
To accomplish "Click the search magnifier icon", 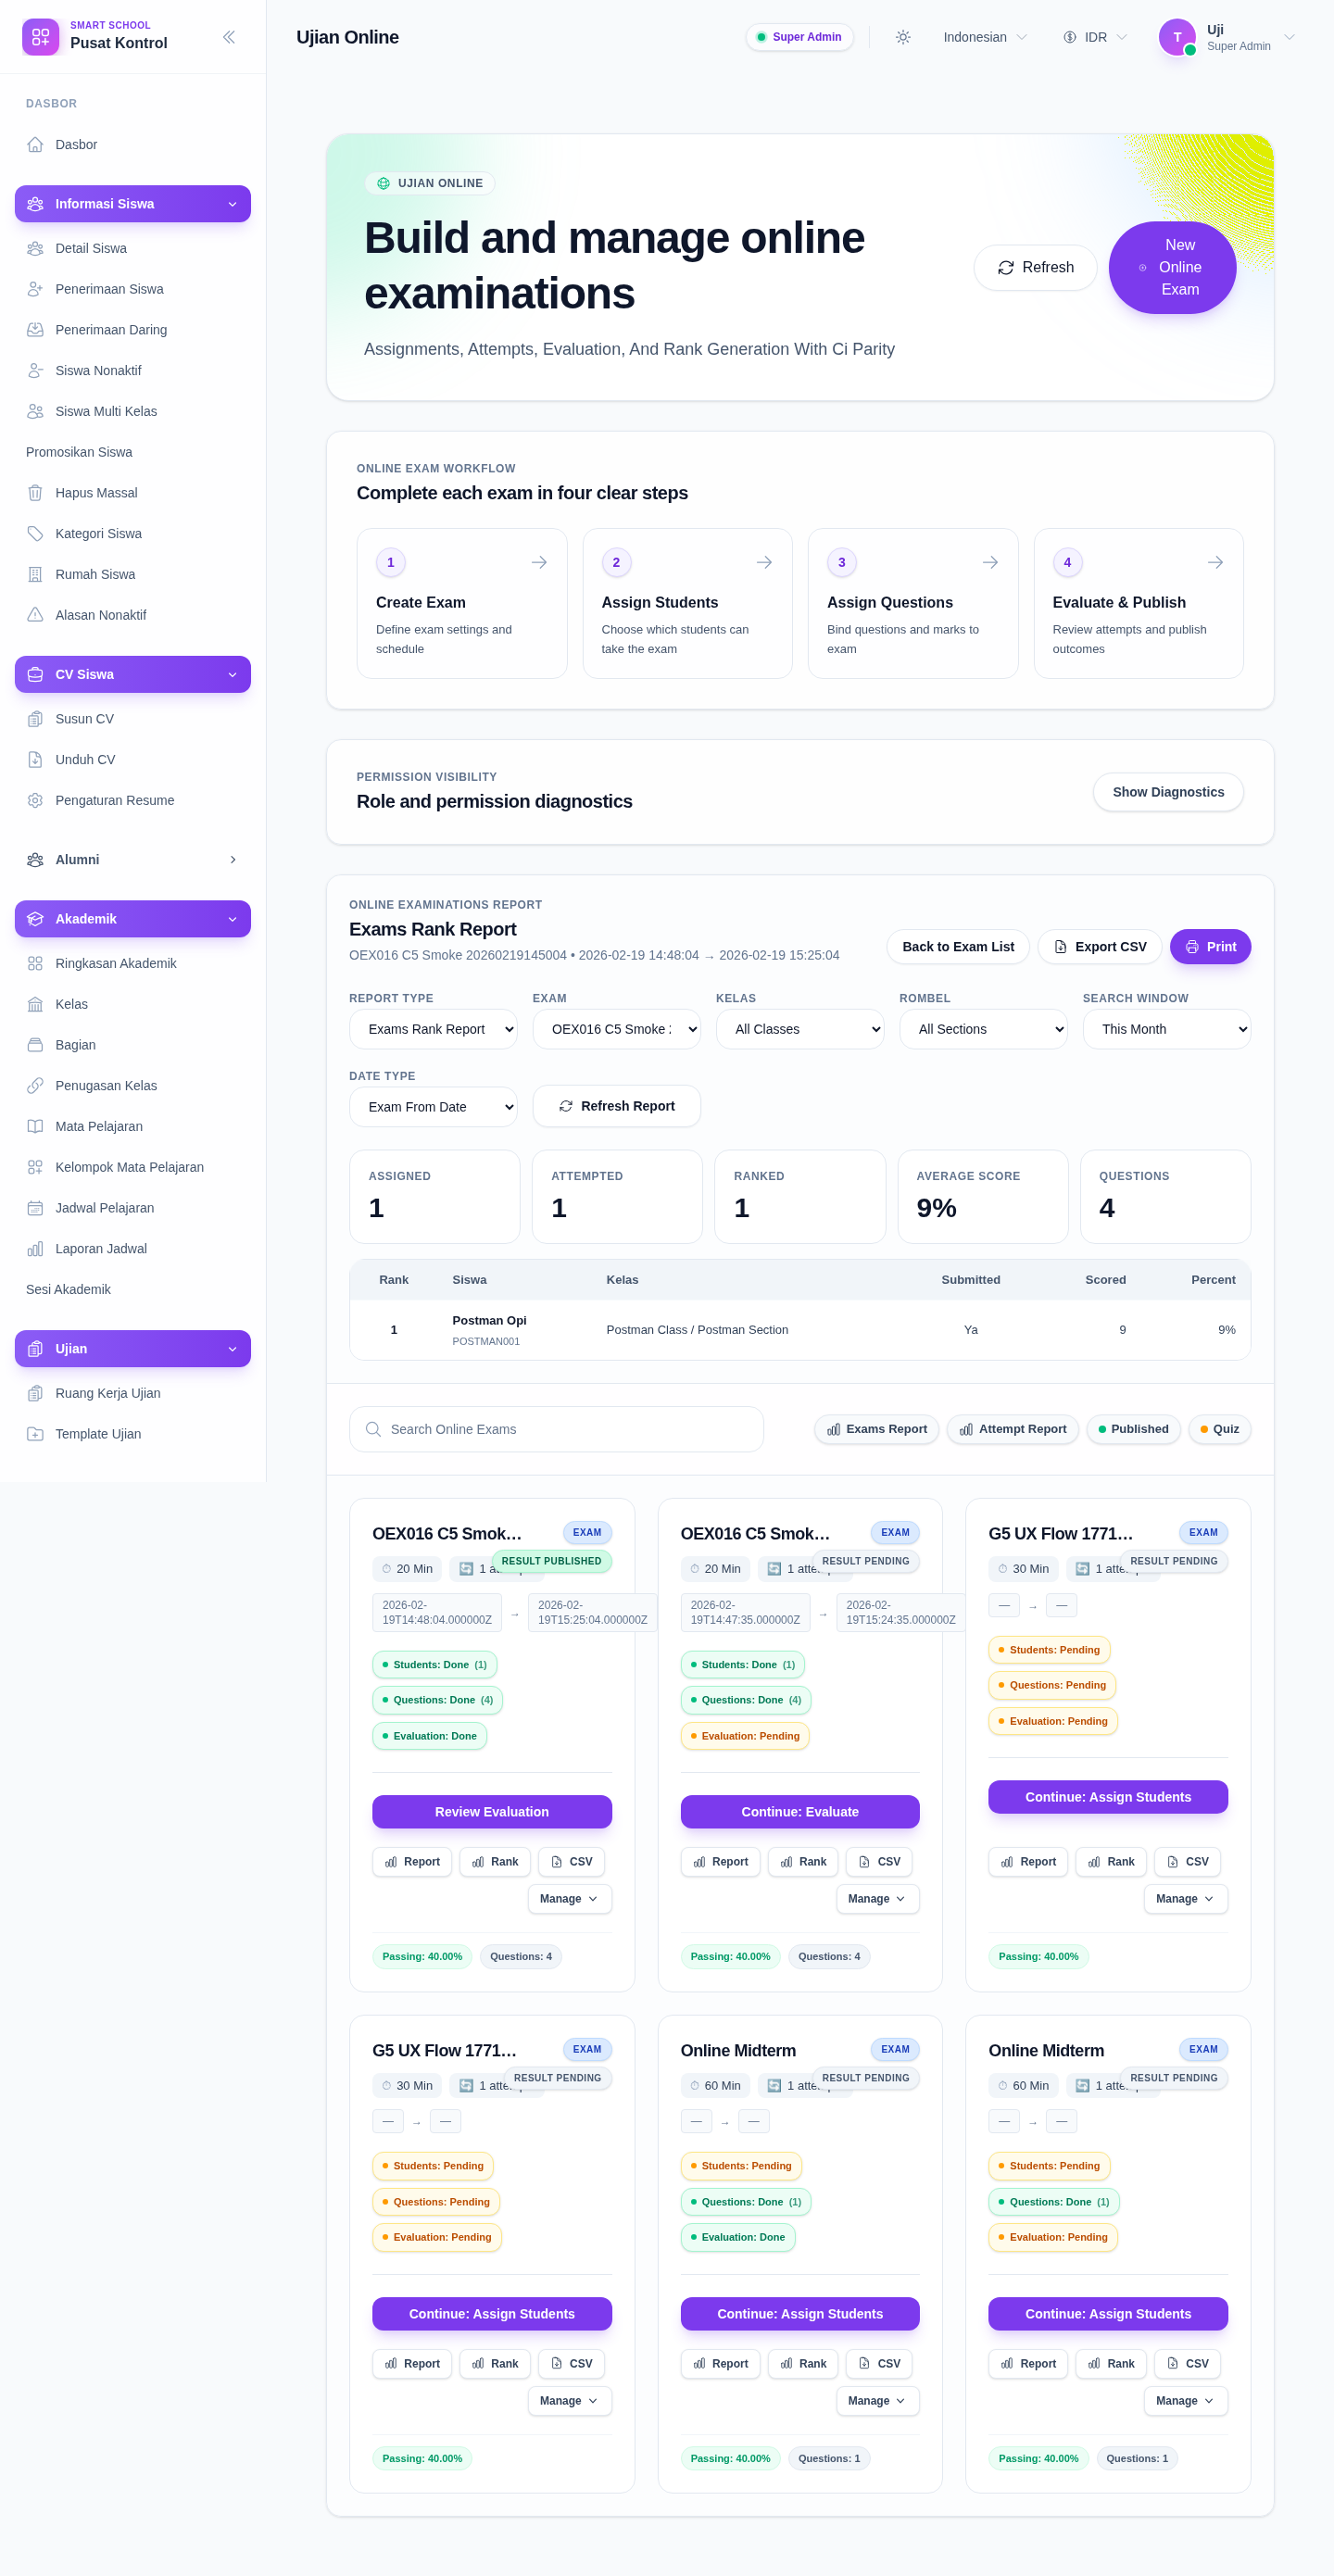I will (373, 1430).
